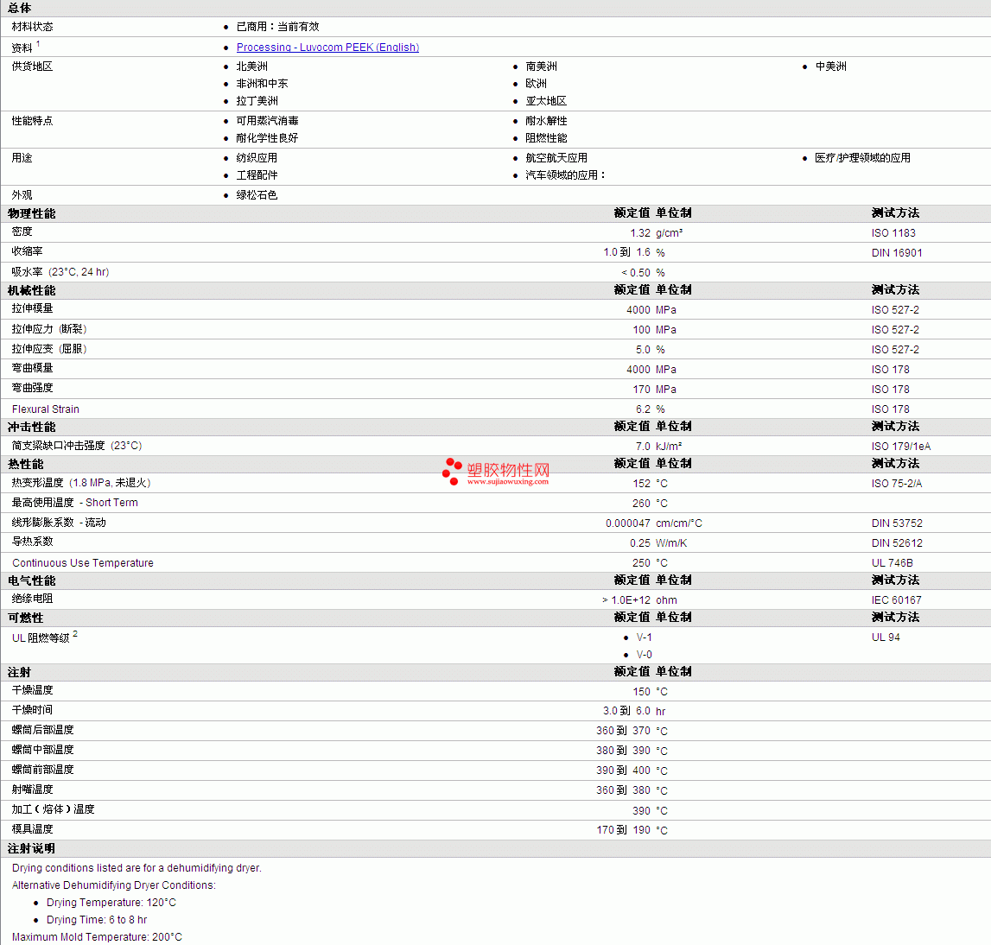This screenshot has width=991, height=945.
Task: Click the 冲击性能 section header
Action: [32, 427]
